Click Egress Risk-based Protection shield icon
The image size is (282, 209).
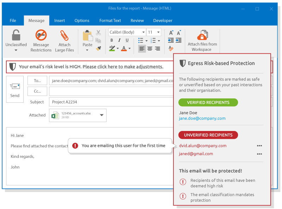[x=183, y=64]
